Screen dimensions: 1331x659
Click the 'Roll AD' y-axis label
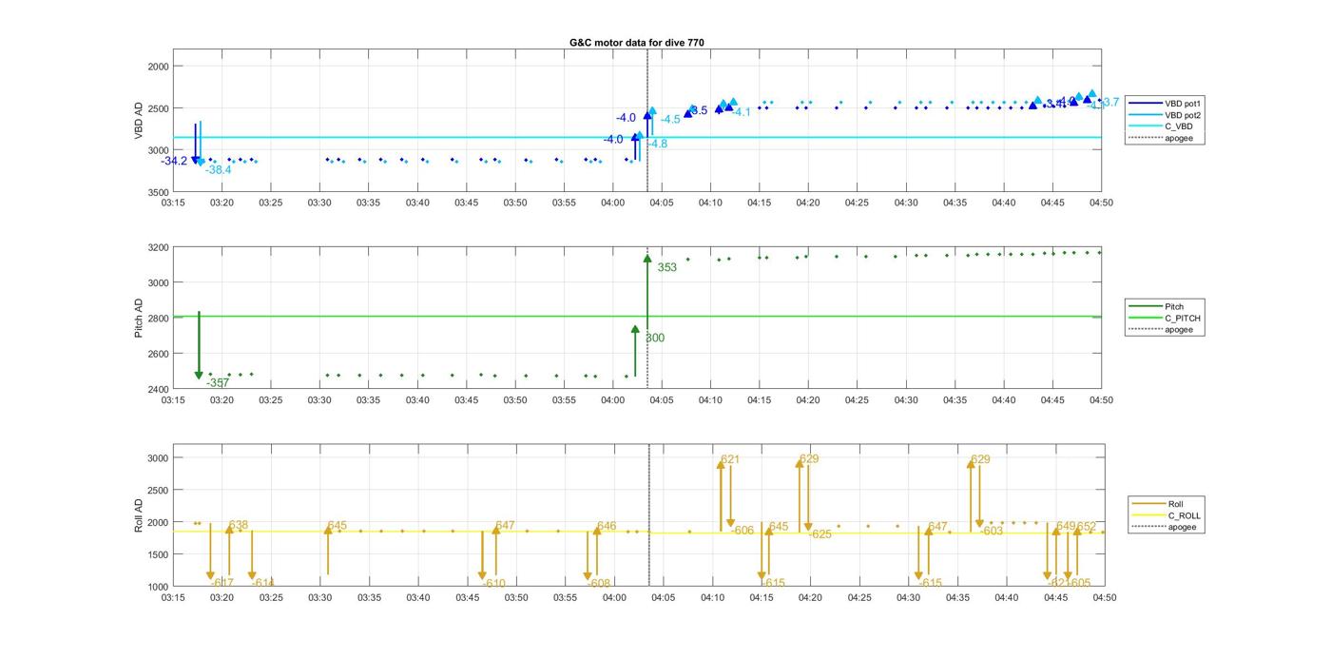pos(139,514)
